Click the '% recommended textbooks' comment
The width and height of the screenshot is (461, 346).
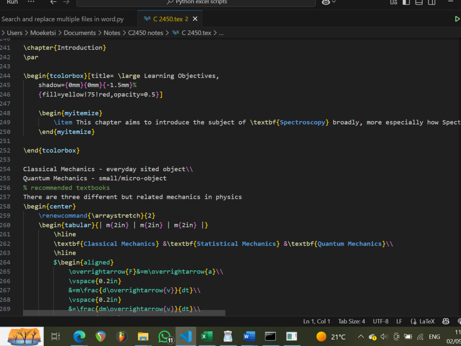point(66,188)
